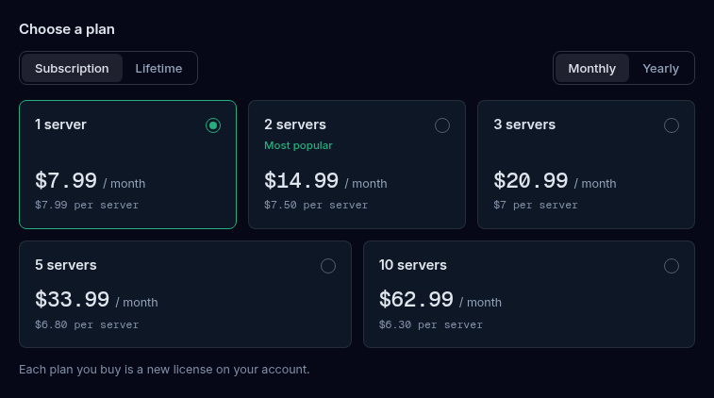Switch to the Lifetime tab

pos(158,68)
